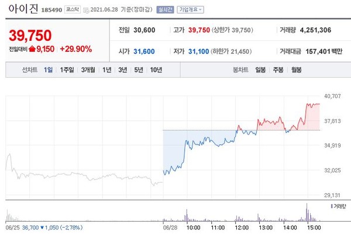Switch to the 3개월 chart period
Viewport: 351px width, 241px height.
click(88, 70)
